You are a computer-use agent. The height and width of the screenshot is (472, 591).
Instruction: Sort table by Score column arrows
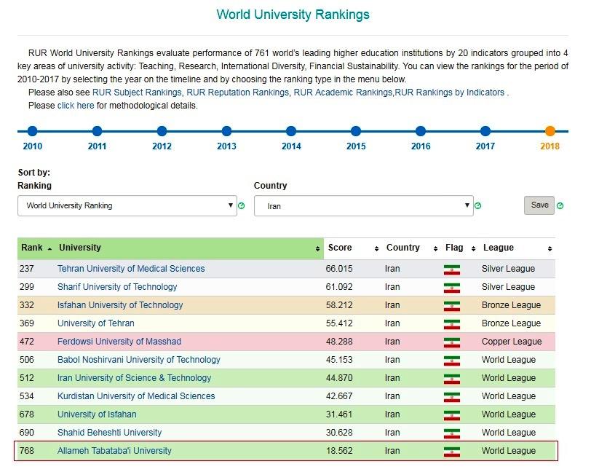tap(376, 248)
